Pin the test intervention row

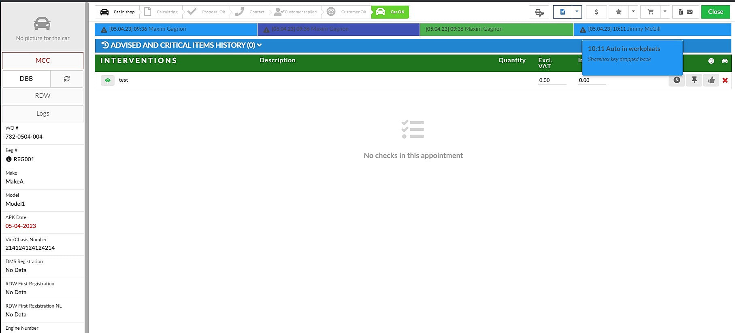pyautogui.click(x=694, y=80)
